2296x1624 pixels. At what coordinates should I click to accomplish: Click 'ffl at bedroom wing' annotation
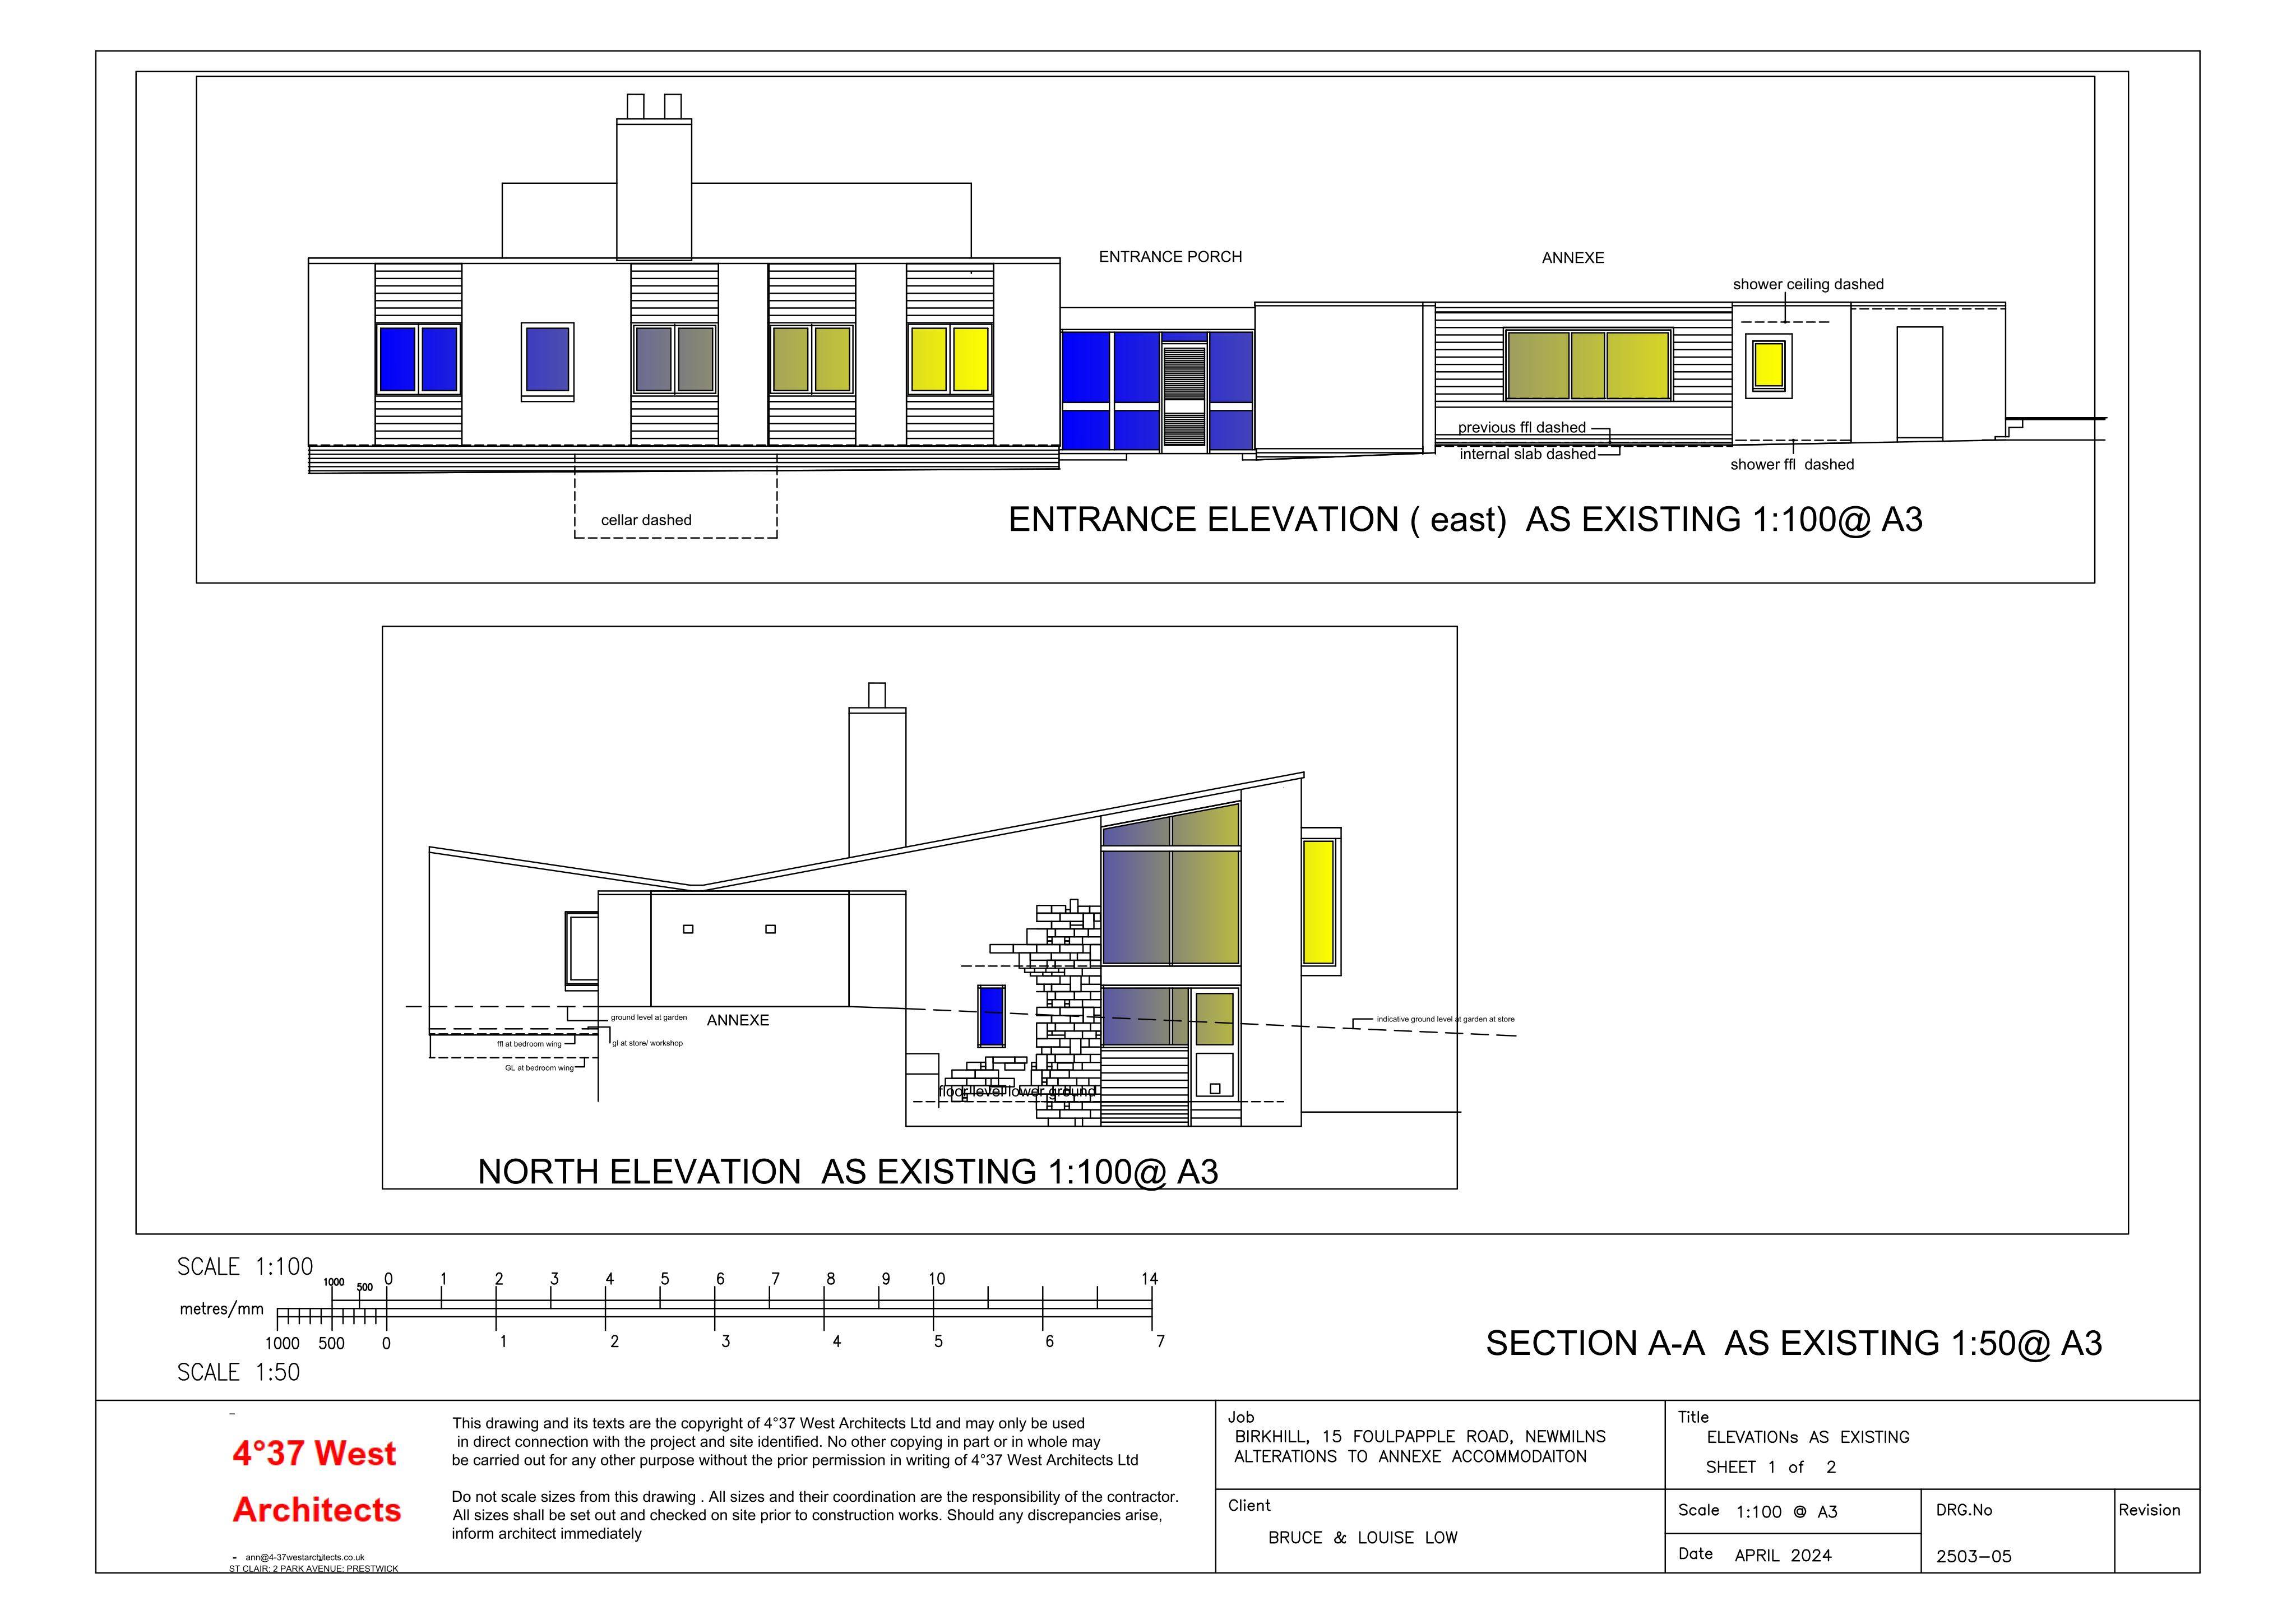click(529, 1044)
